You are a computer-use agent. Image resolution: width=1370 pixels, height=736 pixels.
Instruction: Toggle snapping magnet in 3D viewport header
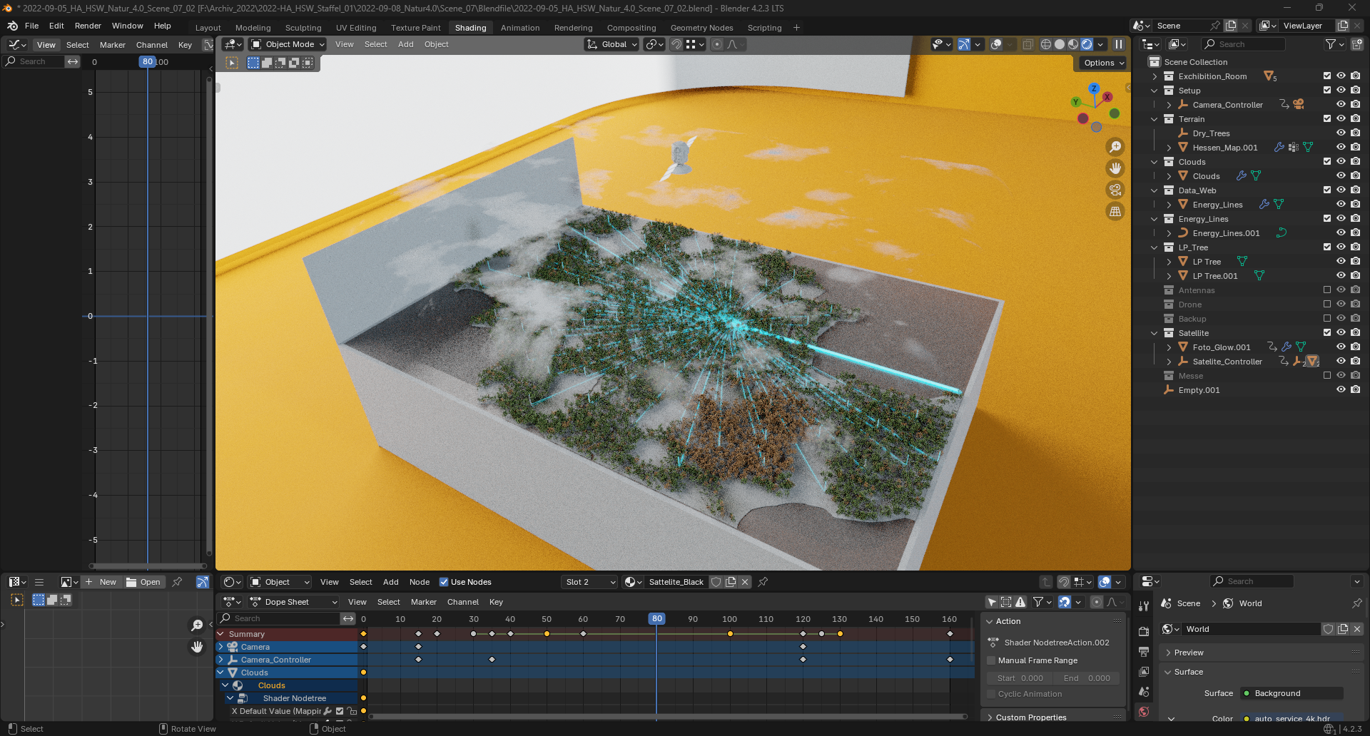pos(676,44)
